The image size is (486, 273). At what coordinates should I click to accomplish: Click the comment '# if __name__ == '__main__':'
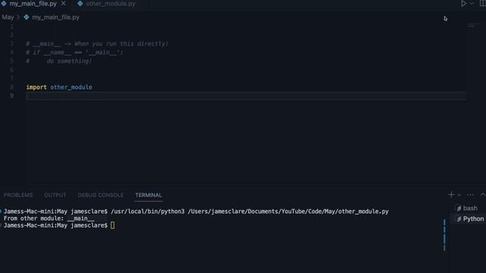[x=74, y=52]
